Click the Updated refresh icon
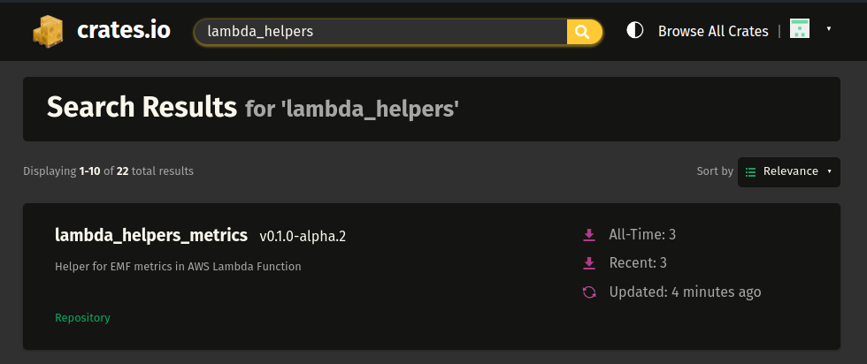Viewport: 867px width, 364px height. [x=589, y=292]
